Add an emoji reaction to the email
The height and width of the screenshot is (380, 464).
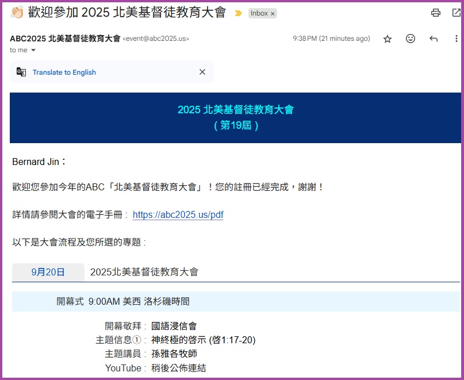[411, 39]
